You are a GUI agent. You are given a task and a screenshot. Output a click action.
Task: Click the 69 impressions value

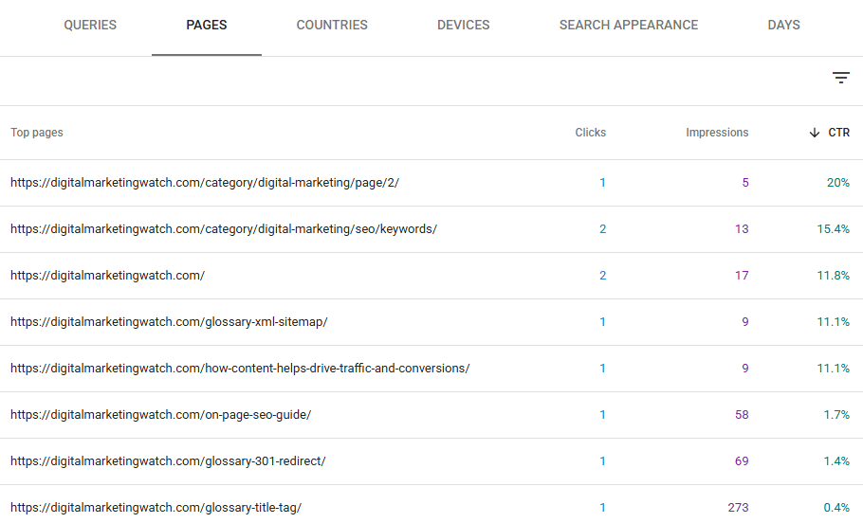(x=742, y=460)
